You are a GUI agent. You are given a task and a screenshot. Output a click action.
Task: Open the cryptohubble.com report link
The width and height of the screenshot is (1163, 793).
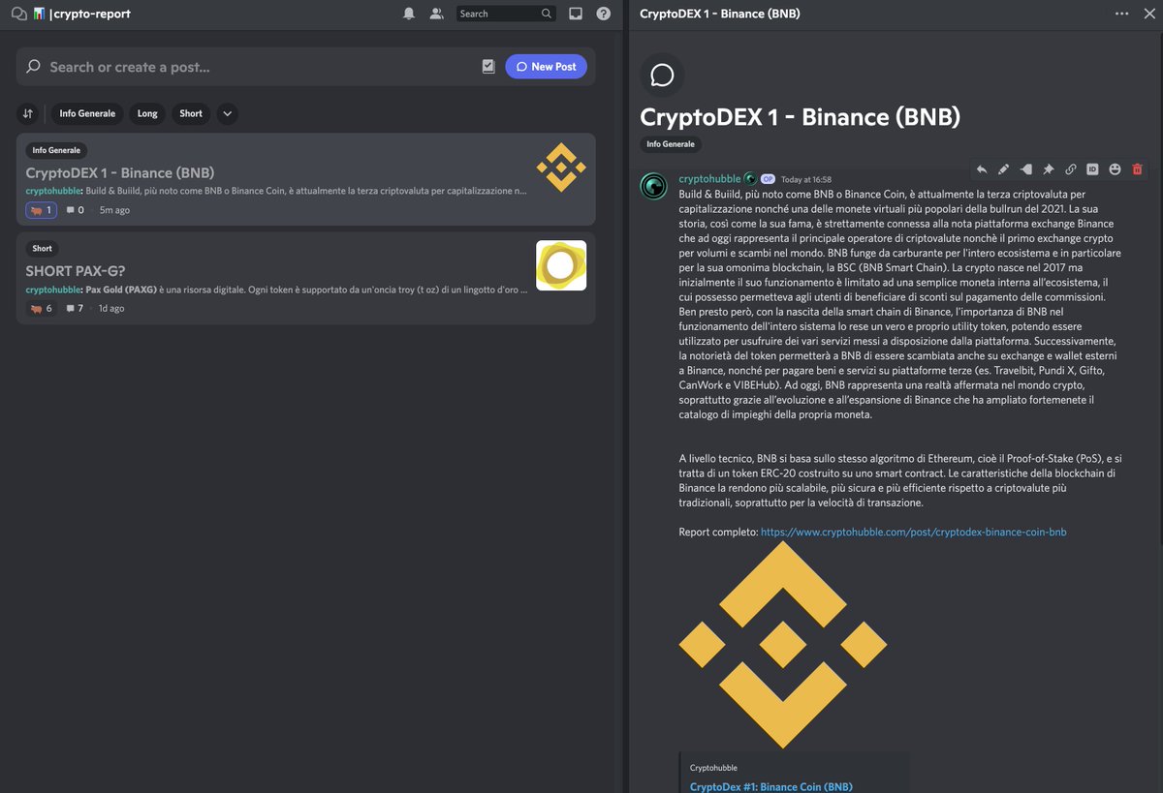point(913,532)
